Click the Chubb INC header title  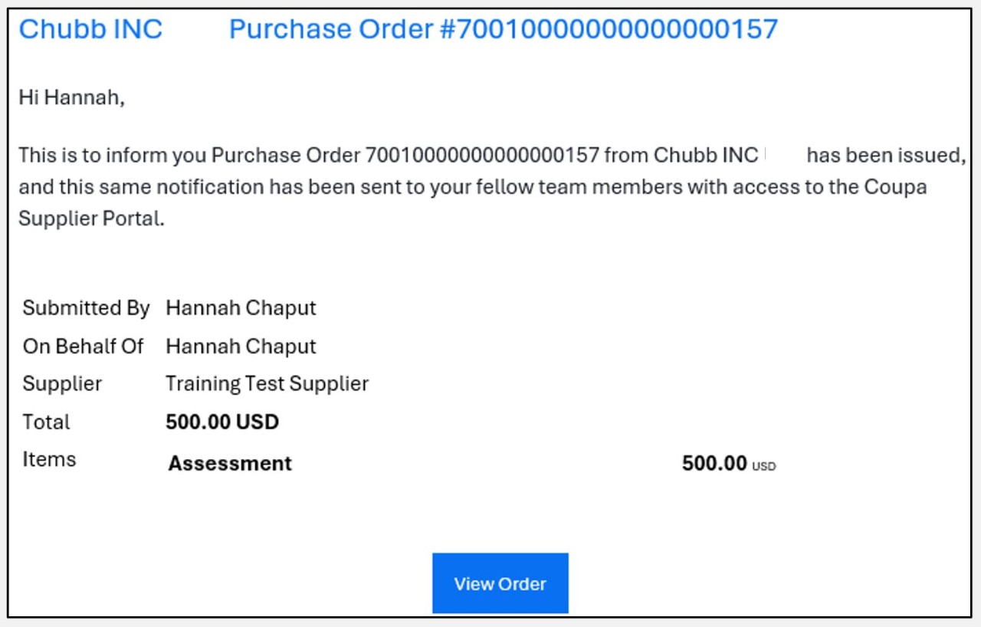coord(90,29)
